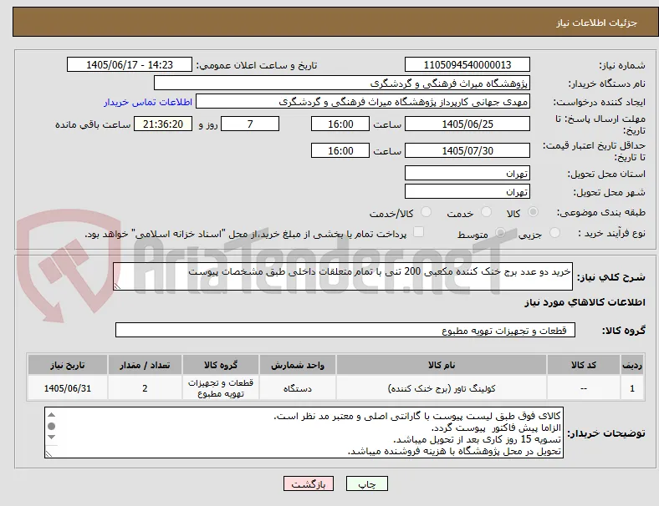The image size is (659, 506).
Task: Select the جزیی purchase type radio
Action: click(554, 232)
